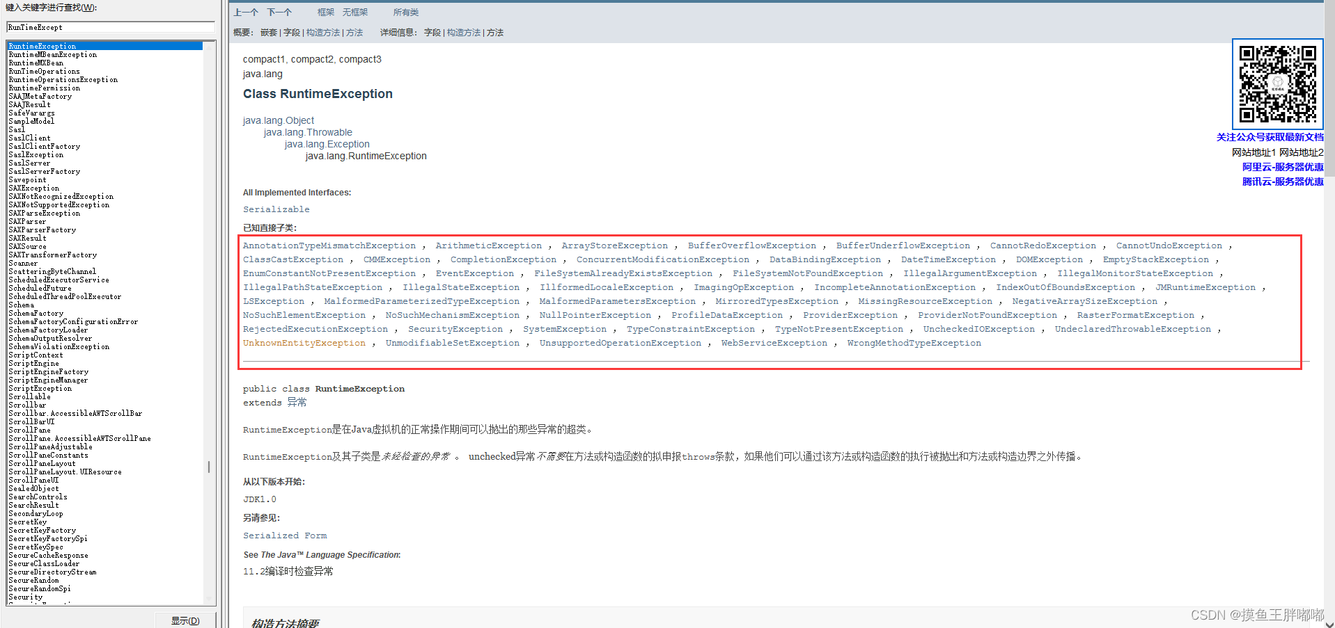Select ScrollPane in the index list

click(29, 430)
